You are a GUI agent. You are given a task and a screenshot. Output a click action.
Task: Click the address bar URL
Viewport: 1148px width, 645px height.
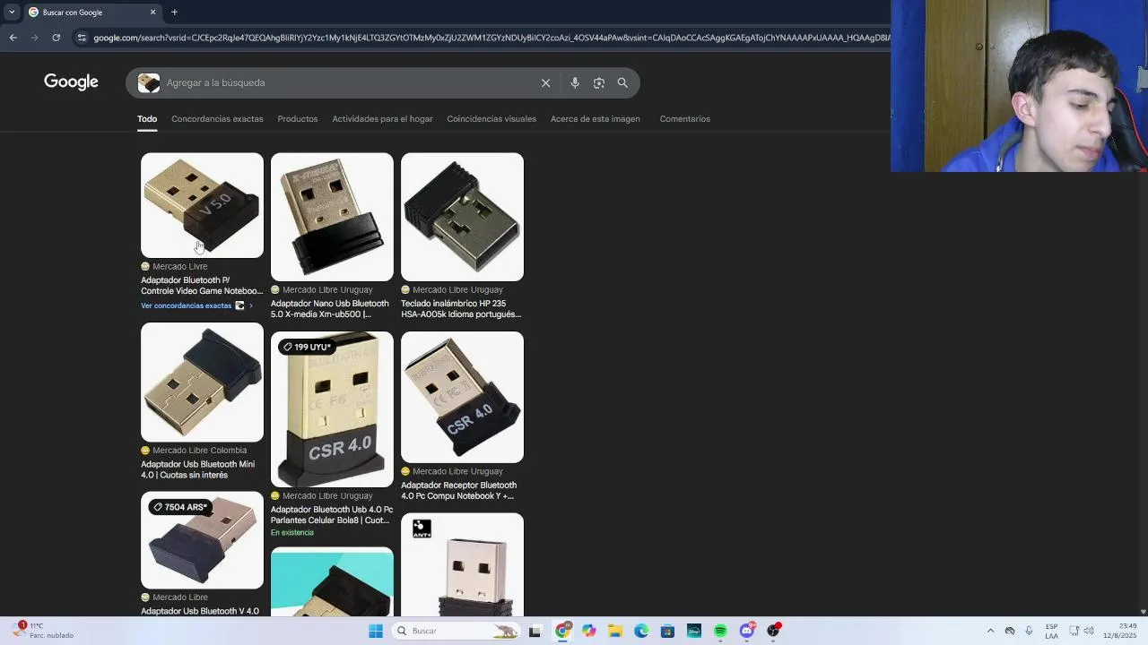[491, 38]
